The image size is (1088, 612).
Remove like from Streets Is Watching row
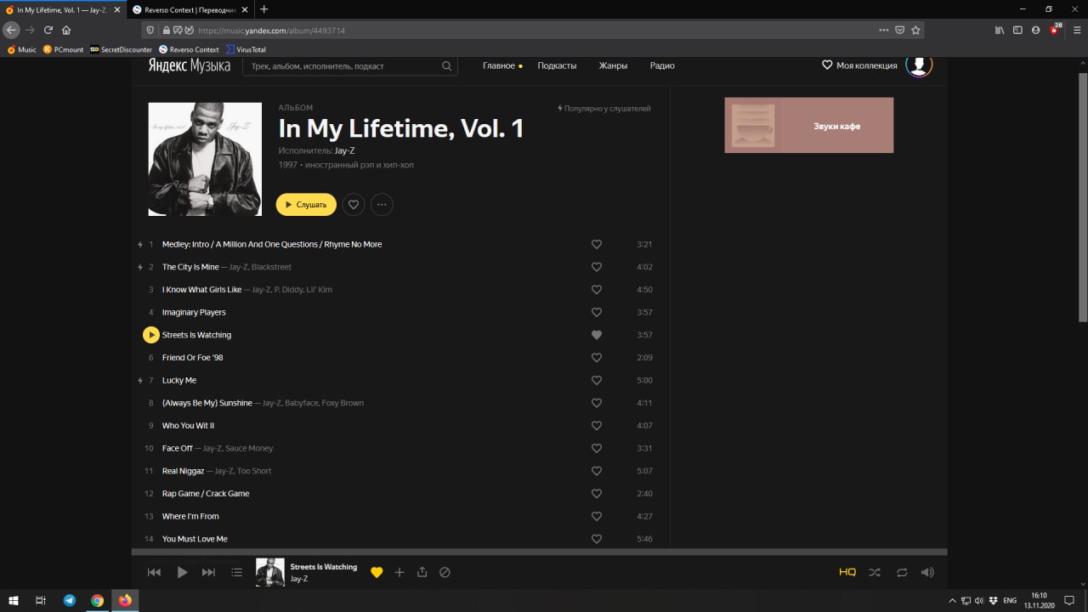pos(597,335)
